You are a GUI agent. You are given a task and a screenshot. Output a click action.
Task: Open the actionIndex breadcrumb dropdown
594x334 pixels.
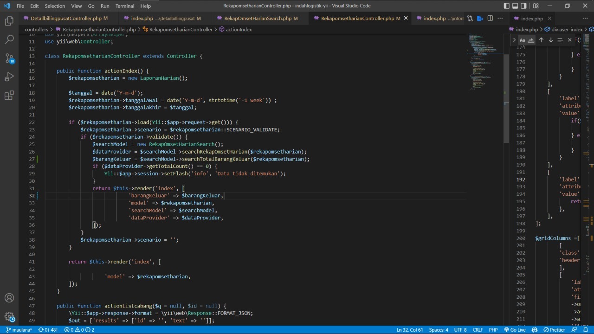click(239, 30)
